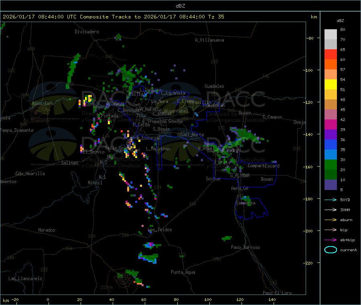Click the magenta eb+bip arrow legend icon
This screenshot has width=361, height=305.
331,240
